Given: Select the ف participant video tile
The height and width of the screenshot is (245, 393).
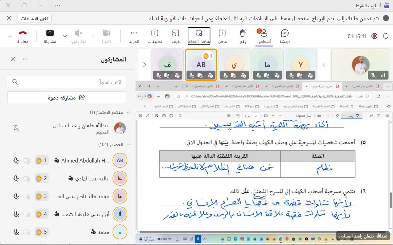Looking at the screenshot, I should (x=168, y=65).
